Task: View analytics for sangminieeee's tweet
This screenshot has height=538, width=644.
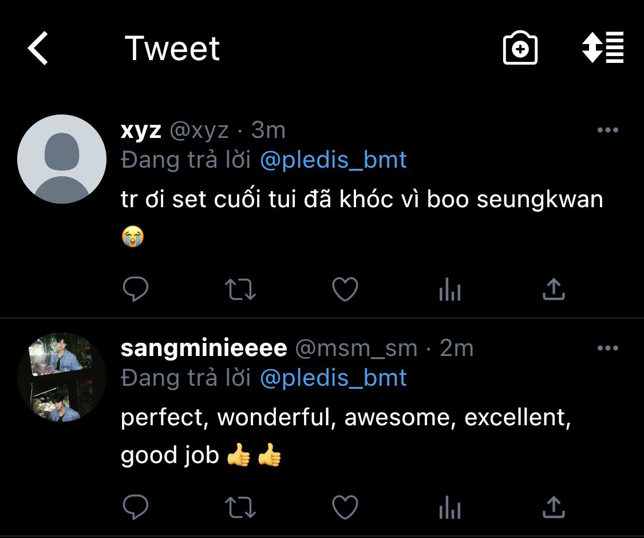Action: [x=450, y=507]
